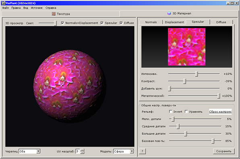Click the 3D cube icon on 3D Материал tab
This screenshot has height=159, width=240.
click(x=169, y=13)
